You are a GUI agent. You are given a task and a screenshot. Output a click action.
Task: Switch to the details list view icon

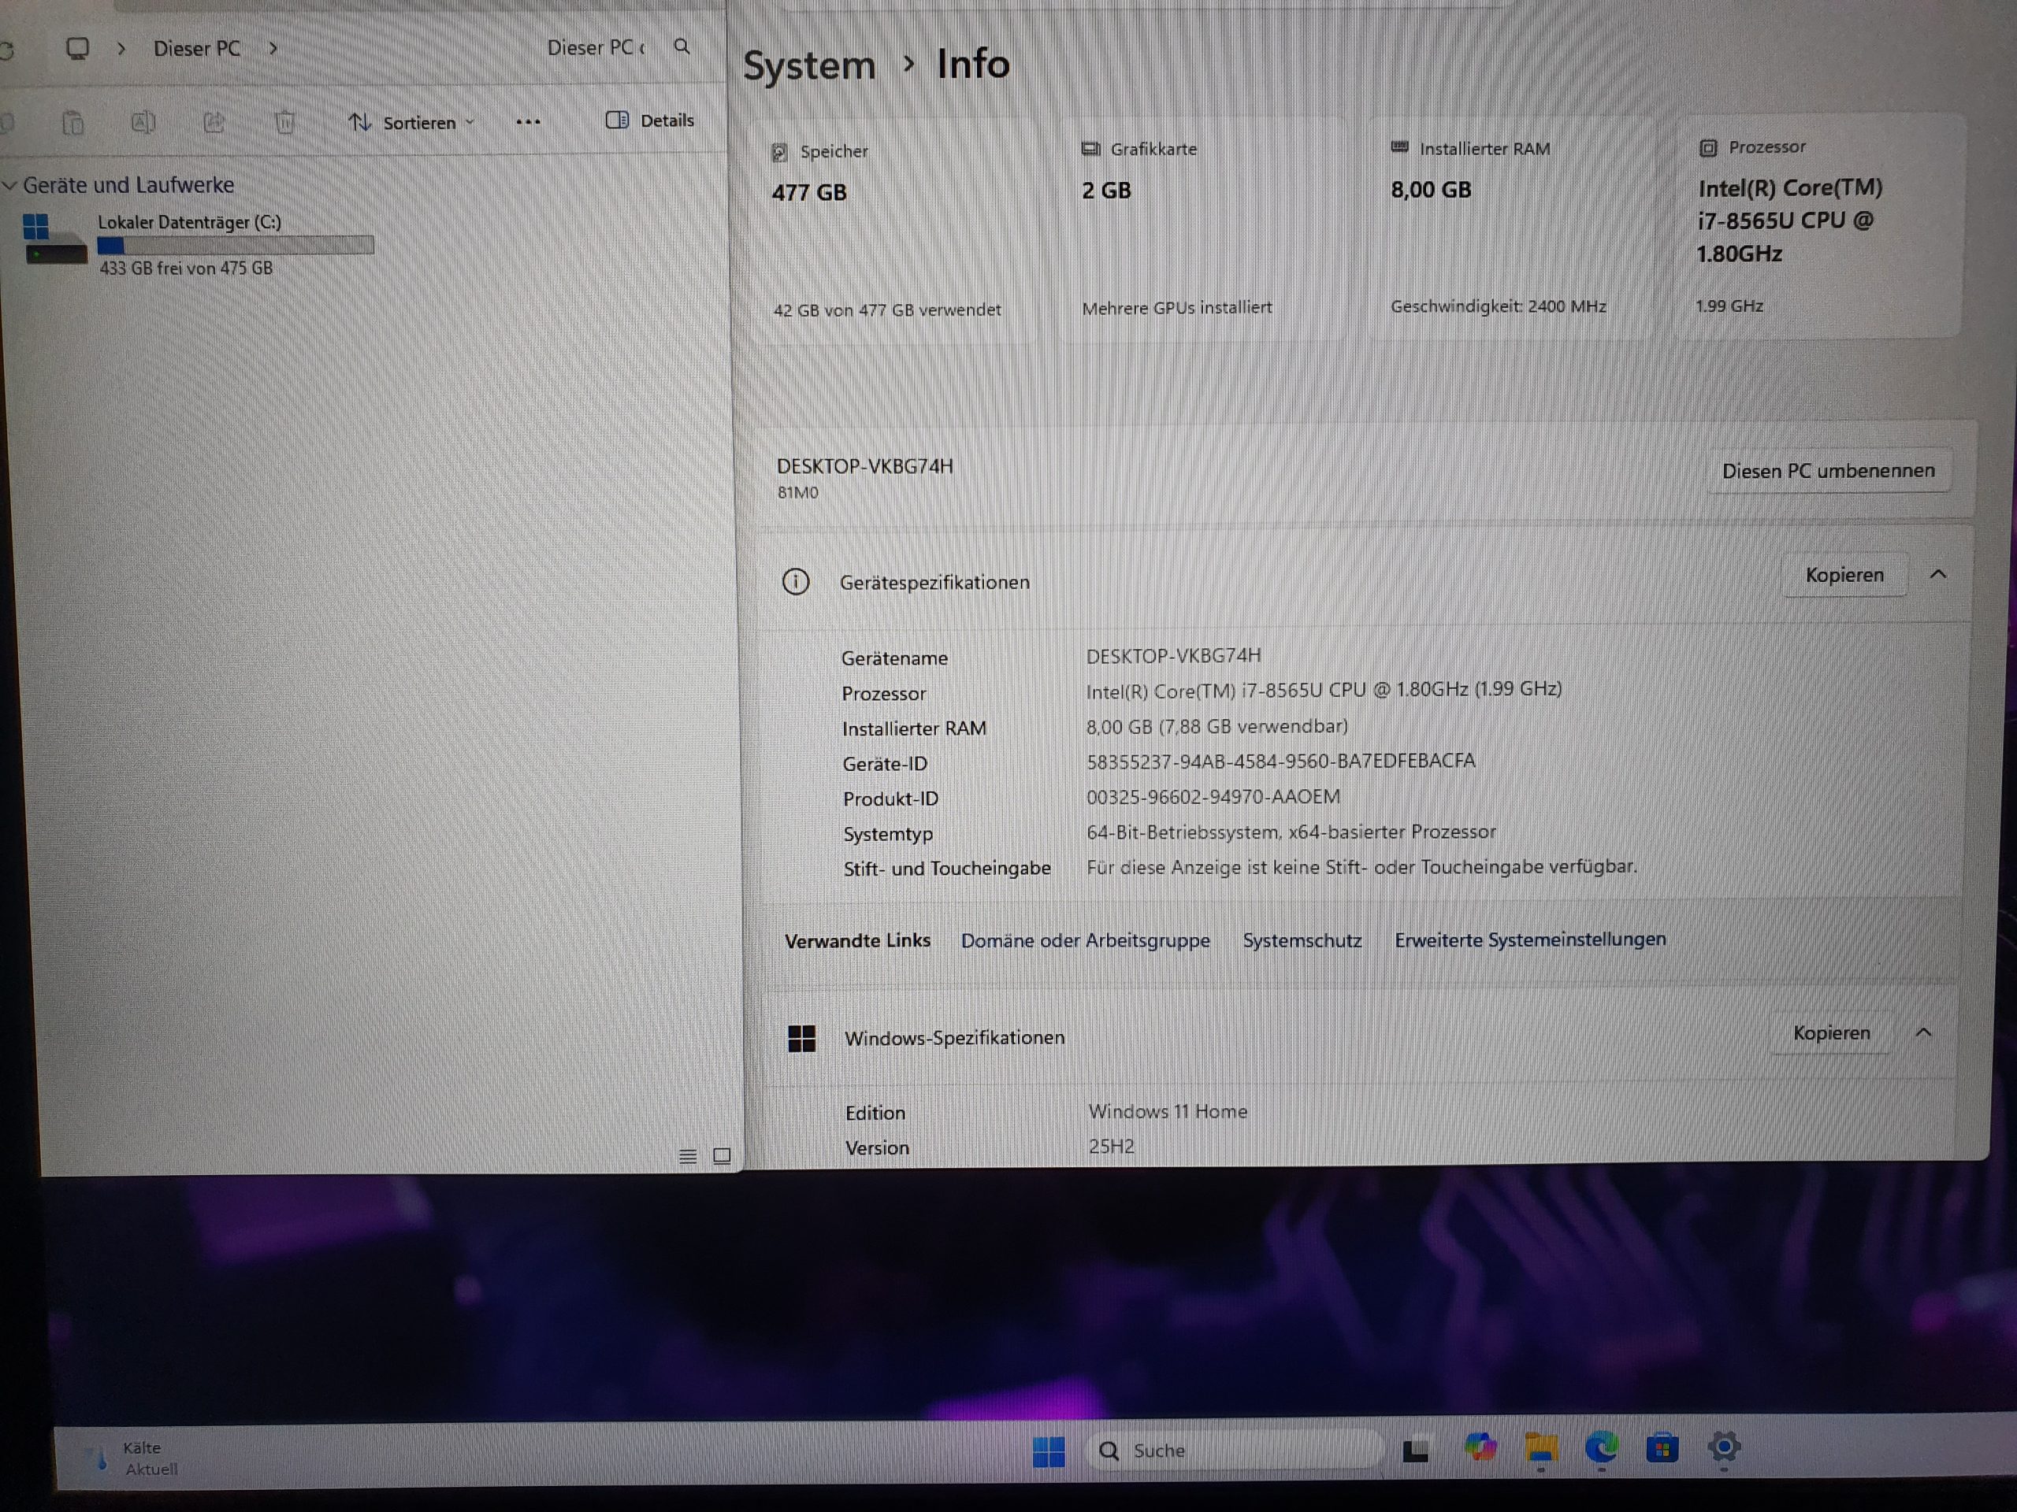click(688, 1157)
